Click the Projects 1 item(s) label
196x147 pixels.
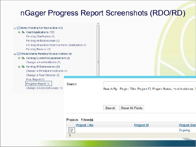[80, 120]
